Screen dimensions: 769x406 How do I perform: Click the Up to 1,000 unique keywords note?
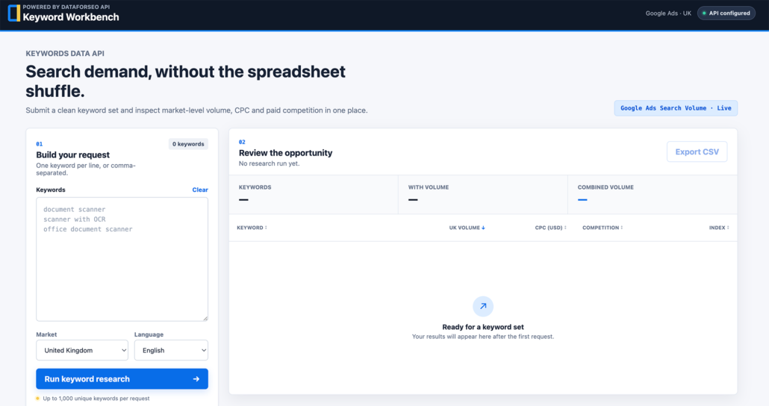(96, 399)
